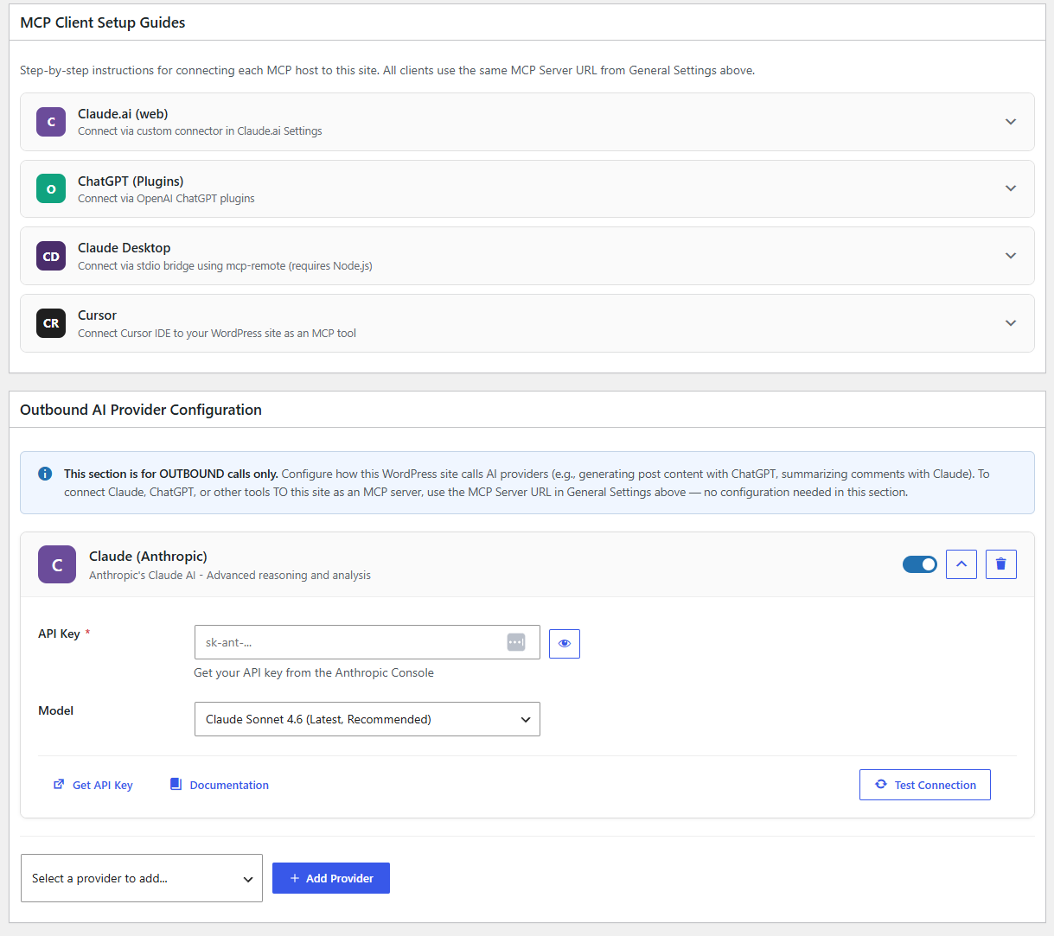Image resolution: width=1054 pixels, height=936 pixels.
Task: Click the Model field label
Action: 56,710
